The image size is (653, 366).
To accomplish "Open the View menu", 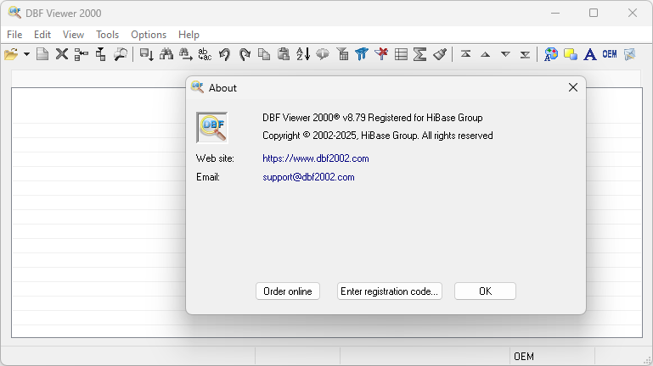I will [73, 35].
